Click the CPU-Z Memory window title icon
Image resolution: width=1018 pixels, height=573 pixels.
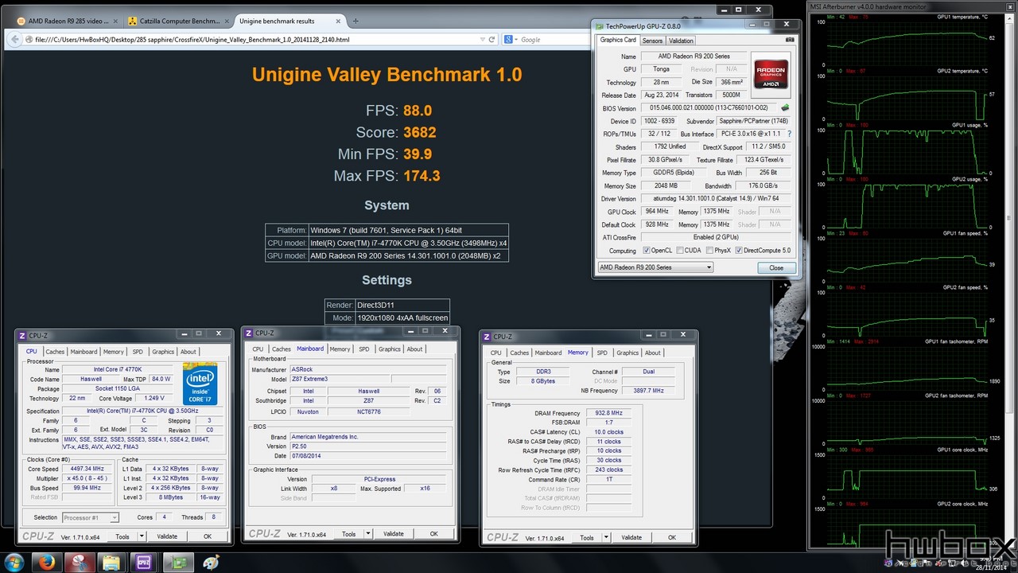pyautogui.click(x=487, y=337)
